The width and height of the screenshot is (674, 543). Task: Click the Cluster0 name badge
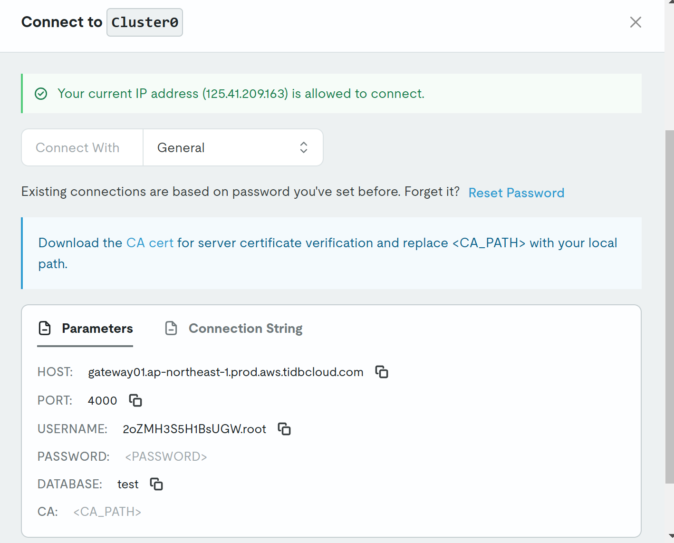coord(144,22)
